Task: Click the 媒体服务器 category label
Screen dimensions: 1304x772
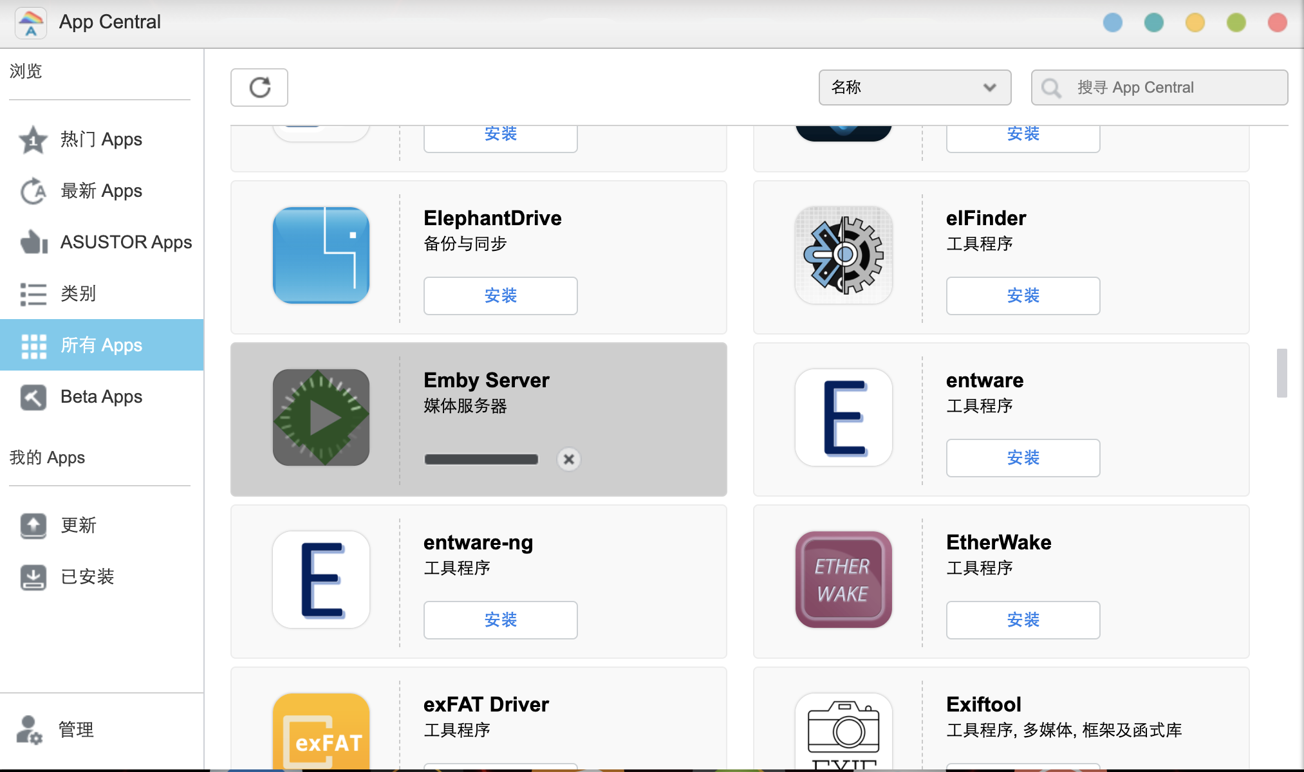Action: tap(465, 406)
